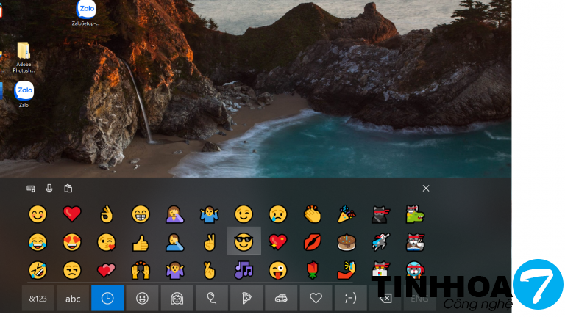Insert the red heart emoji

tap(71, 214)
